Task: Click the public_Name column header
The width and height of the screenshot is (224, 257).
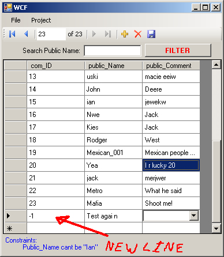Action: (113, 66)
